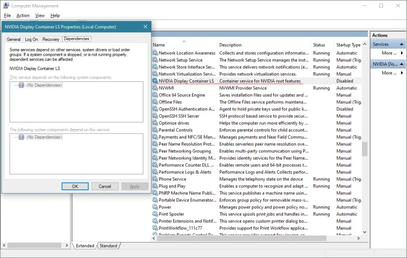
Task: Sort by Startup Type column header
Action: coord(348,45)
